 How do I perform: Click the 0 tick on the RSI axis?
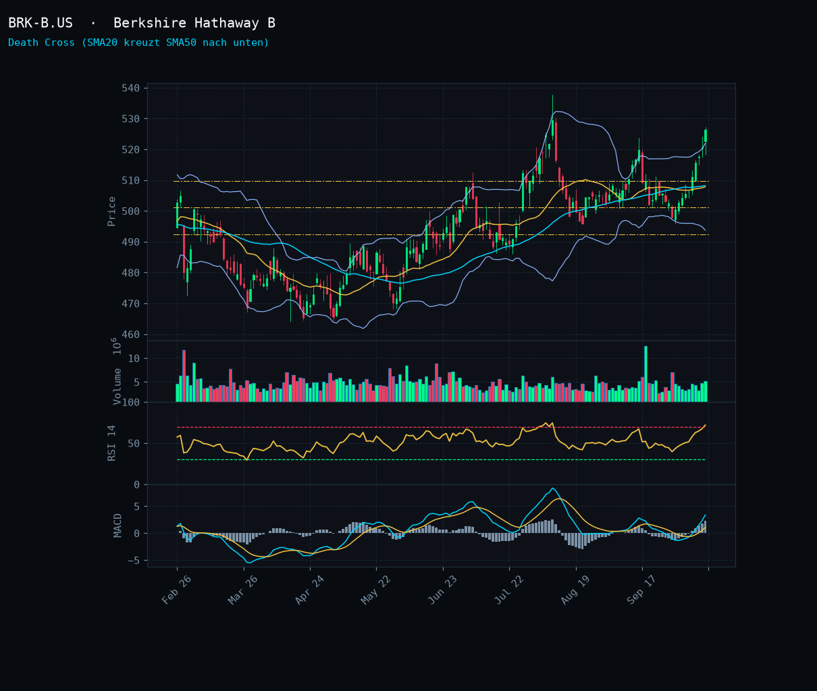pyautogui.click(x=137, y=484)
